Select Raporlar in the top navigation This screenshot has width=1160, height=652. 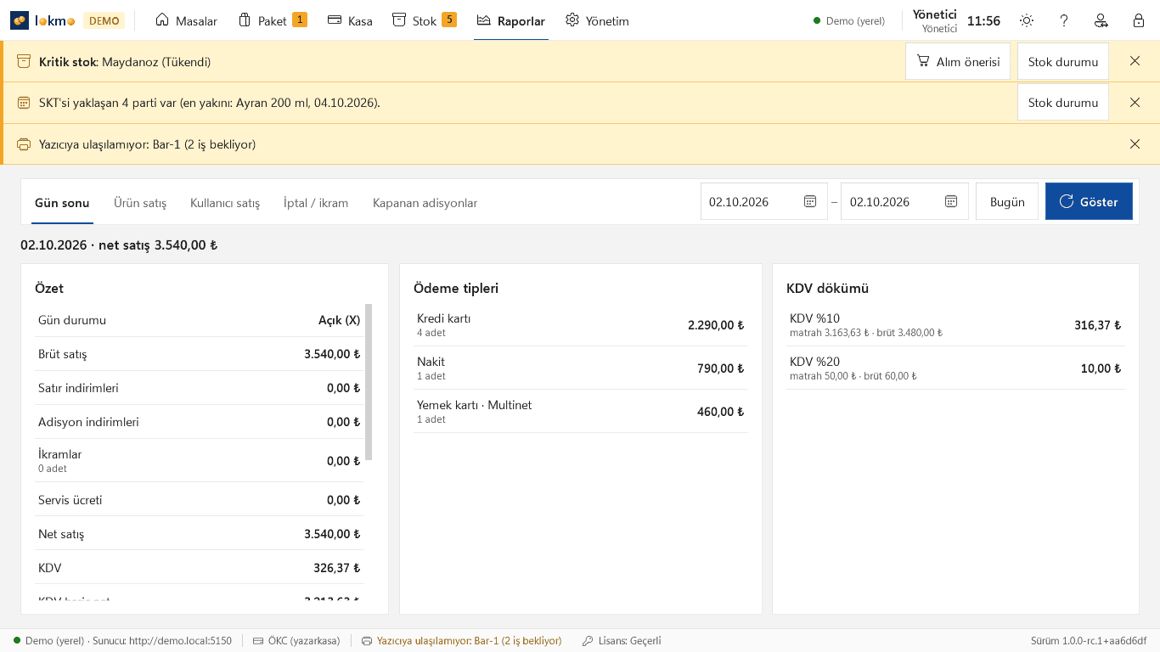click(510, 20)
